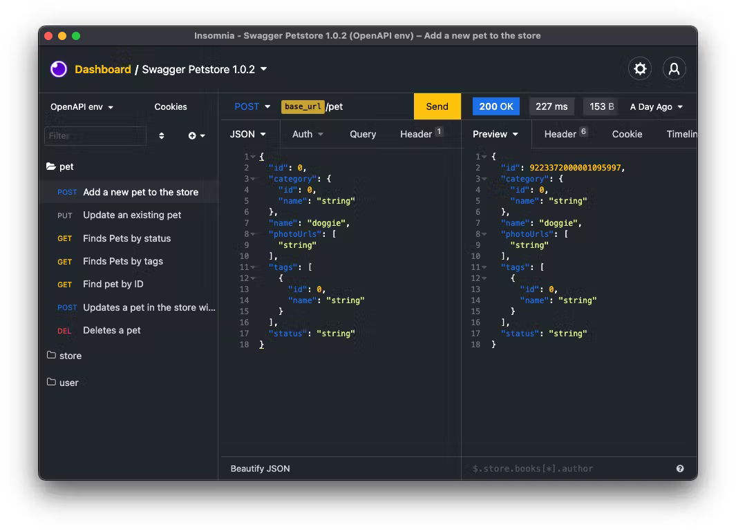Image resolution: width=736 pixels, height=531 pixels.
Task: Collapse response line 11 tags fold arrow
Action: (484, 267)
